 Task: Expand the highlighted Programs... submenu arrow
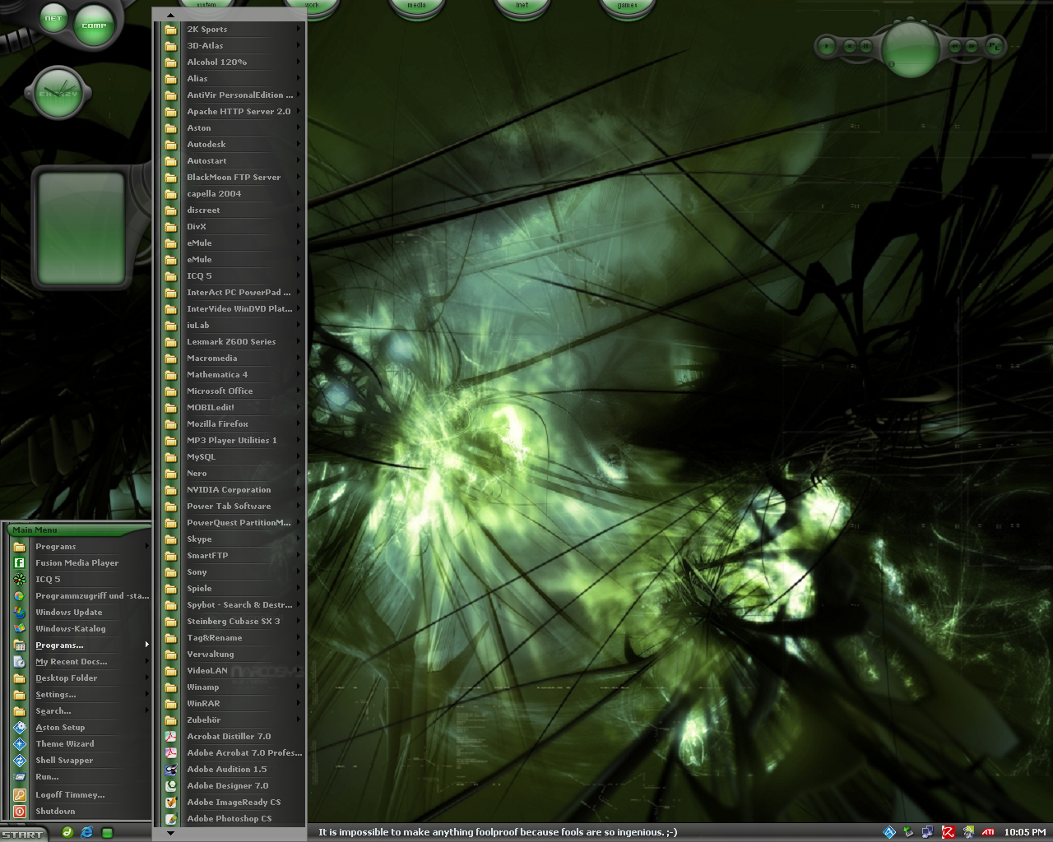pos(147,645)
